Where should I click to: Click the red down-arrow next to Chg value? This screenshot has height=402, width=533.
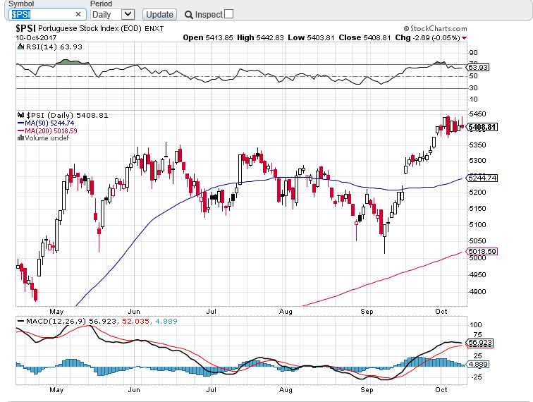click(465, 38)
